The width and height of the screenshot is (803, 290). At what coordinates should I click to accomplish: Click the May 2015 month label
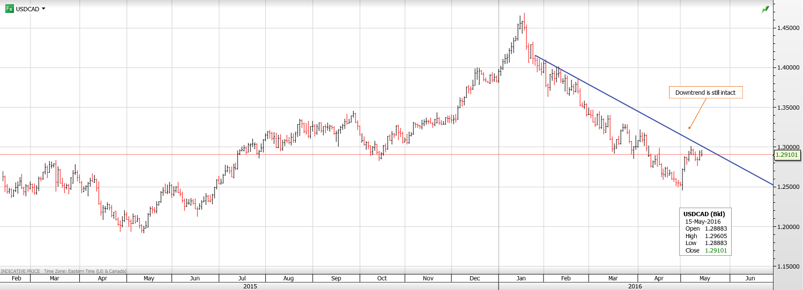(x=149, y=278)
